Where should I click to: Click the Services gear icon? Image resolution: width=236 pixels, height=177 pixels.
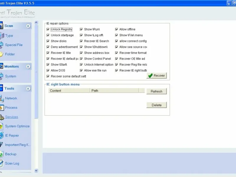tap(2, 117)
